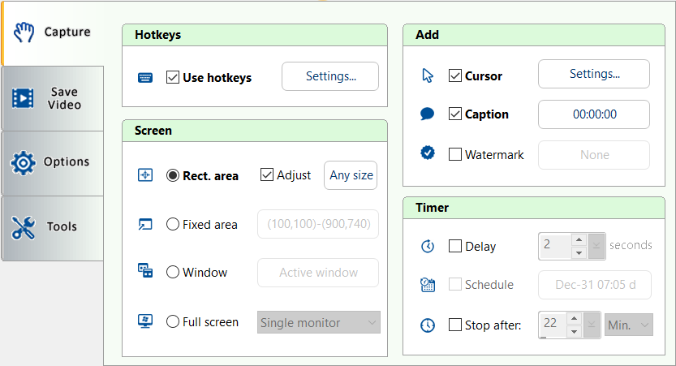Select the Full screen radio button

click(x=173, y=321)
